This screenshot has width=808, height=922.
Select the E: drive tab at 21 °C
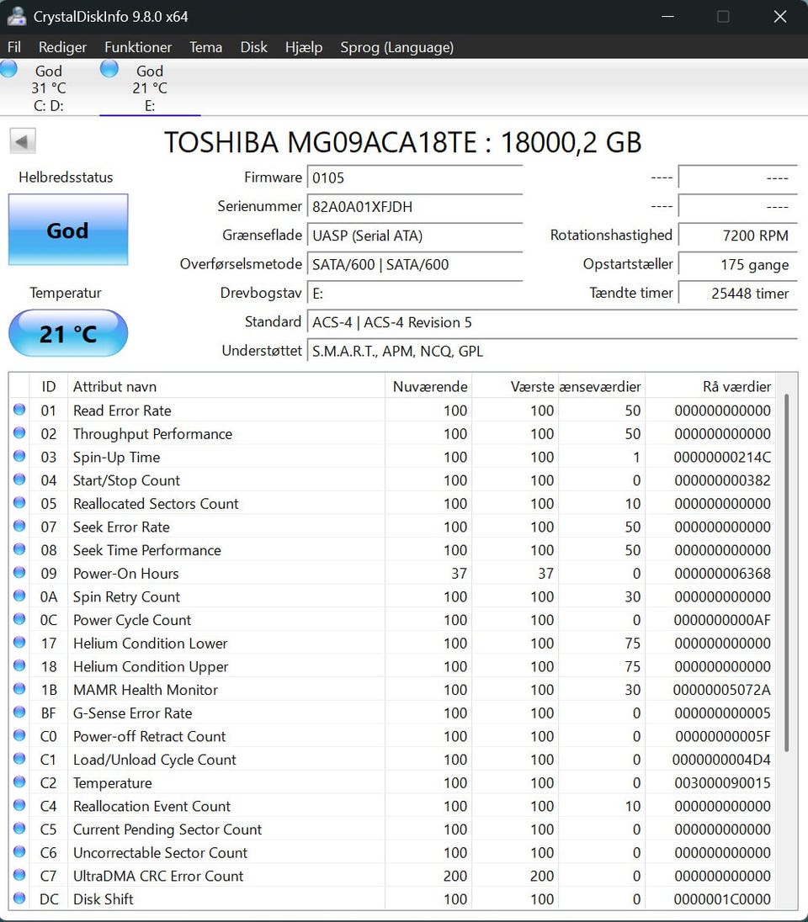[149, 88]
